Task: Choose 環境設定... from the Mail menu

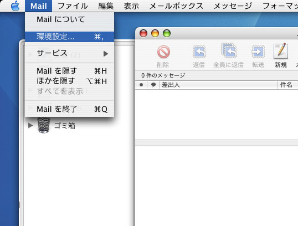Action: pos(70,37)
